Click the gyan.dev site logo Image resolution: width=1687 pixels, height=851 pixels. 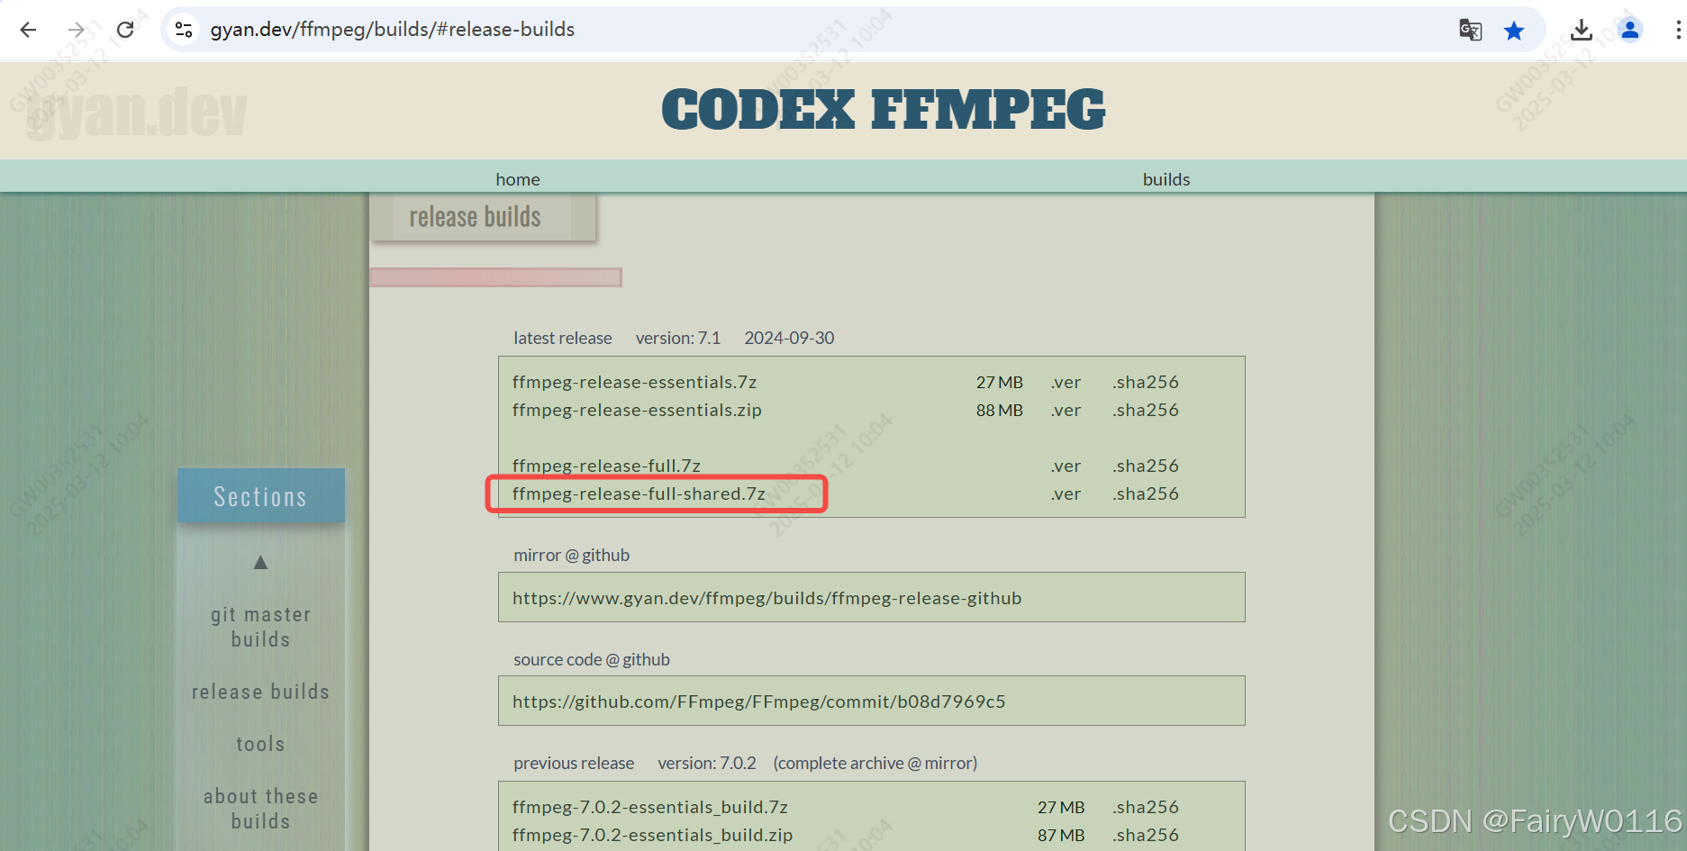[137, 113]
